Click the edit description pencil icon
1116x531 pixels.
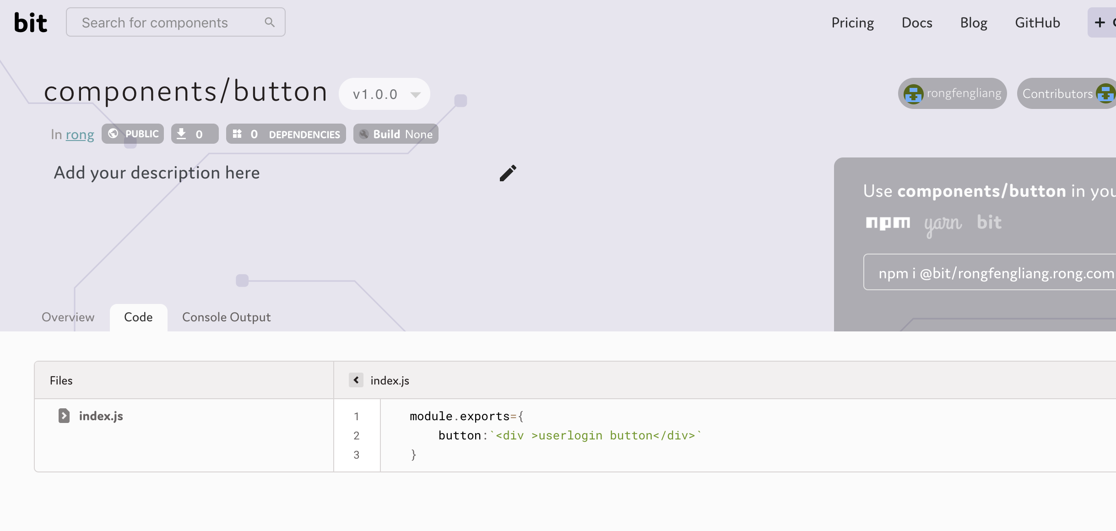click(x=509, y=173)
